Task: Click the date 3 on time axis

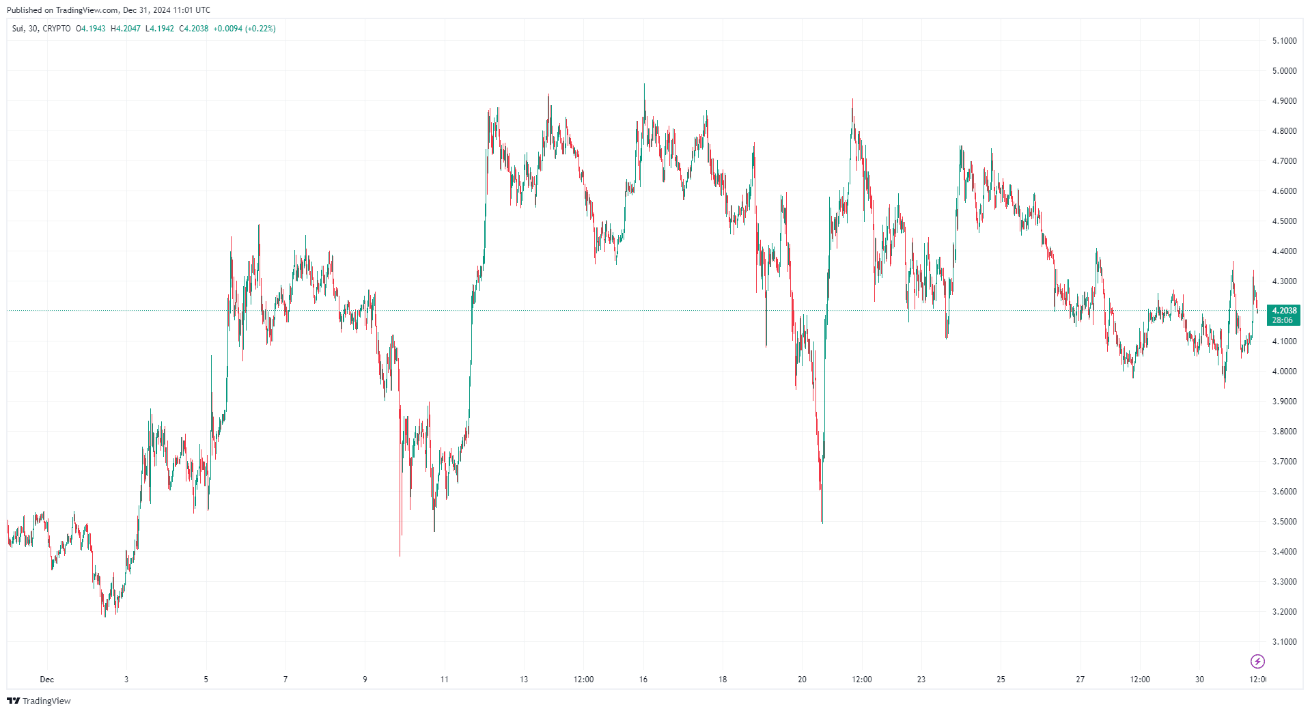Action: click(x=126, y=680)
